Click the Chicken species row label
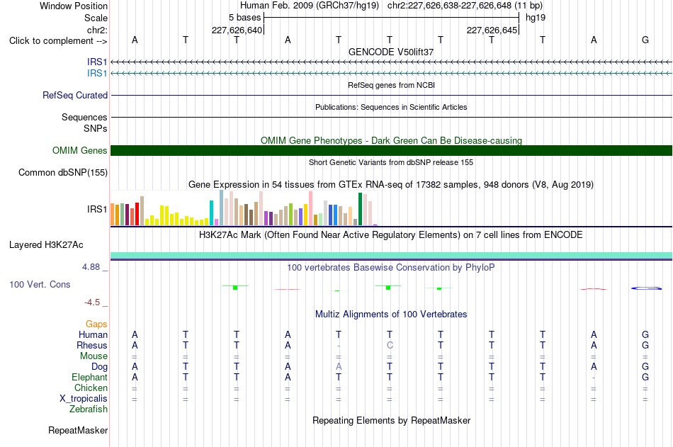 (x=91, y=387)
